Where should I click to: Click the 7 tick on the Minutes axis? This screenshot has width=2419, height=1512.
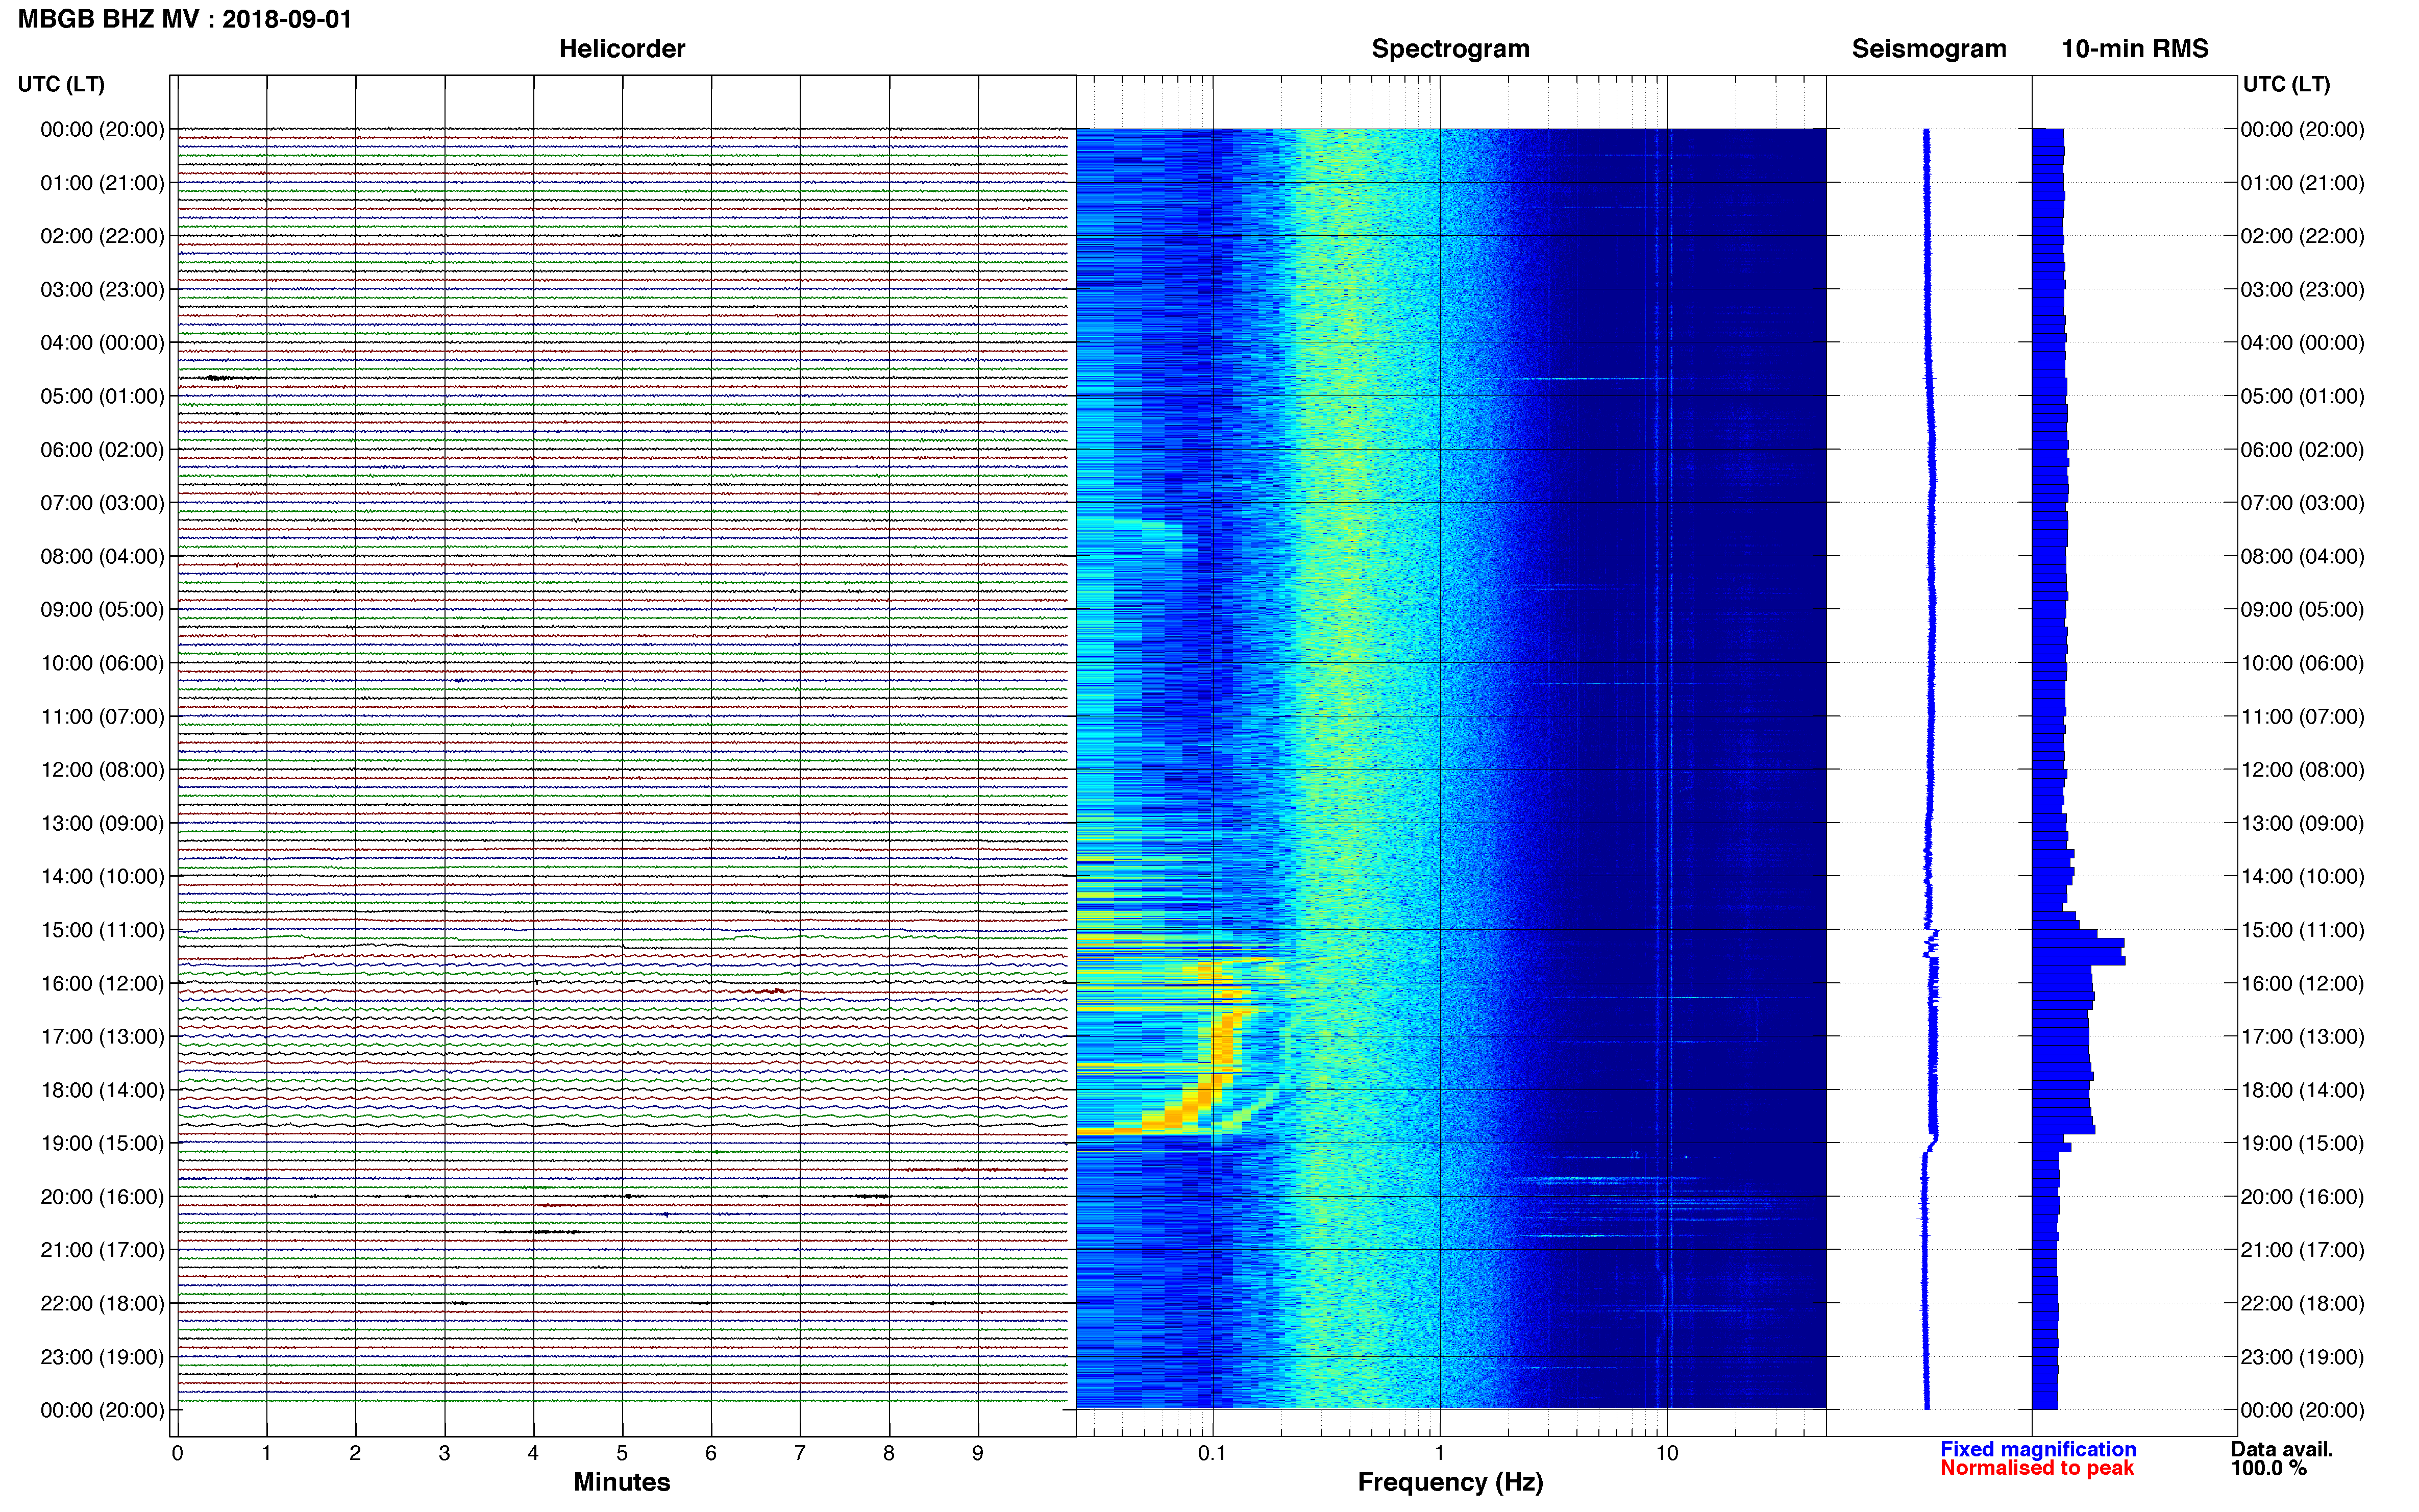(800, 1453)
